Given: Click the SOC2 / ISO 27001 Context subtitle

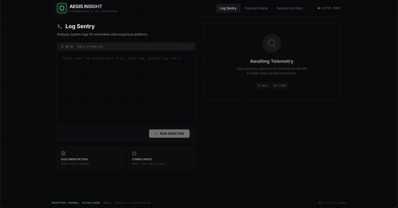Looking at the screenshot, I should [149, 164].
